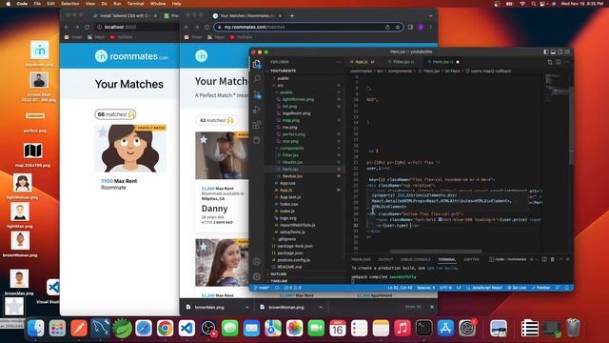
Task: Expand the public folder in Explorer
Action: pos(283,78)
